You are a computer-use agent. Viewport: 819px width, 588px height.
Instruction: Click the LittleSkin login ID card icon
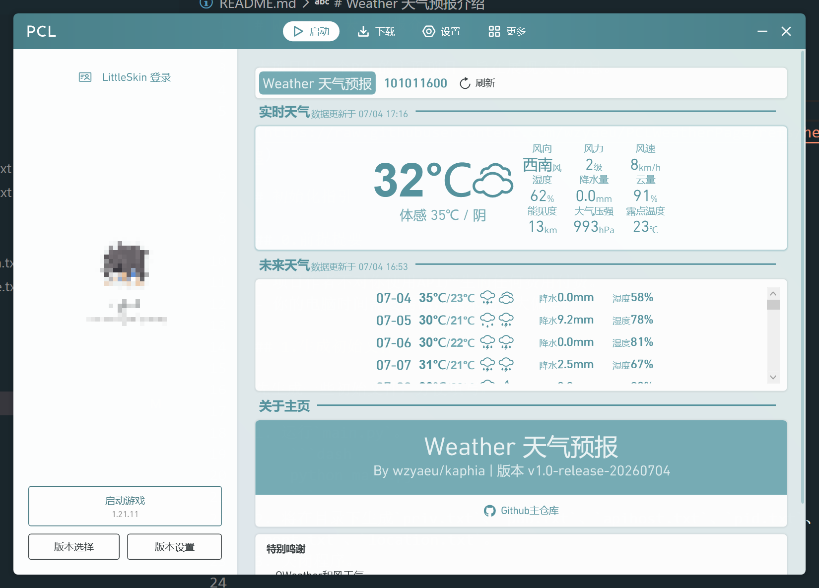click(85, 77)
